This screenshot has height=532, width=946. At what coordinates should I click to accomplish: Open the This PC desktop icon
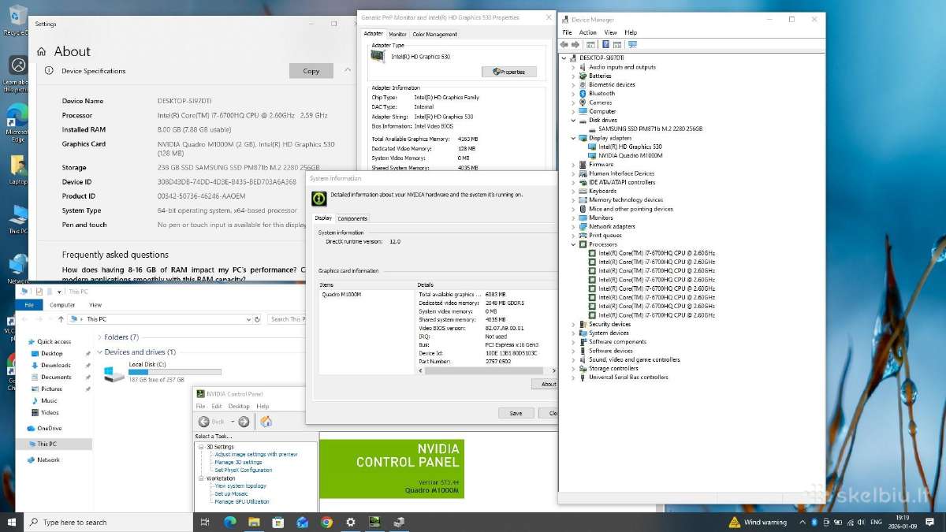click(18, 219)
